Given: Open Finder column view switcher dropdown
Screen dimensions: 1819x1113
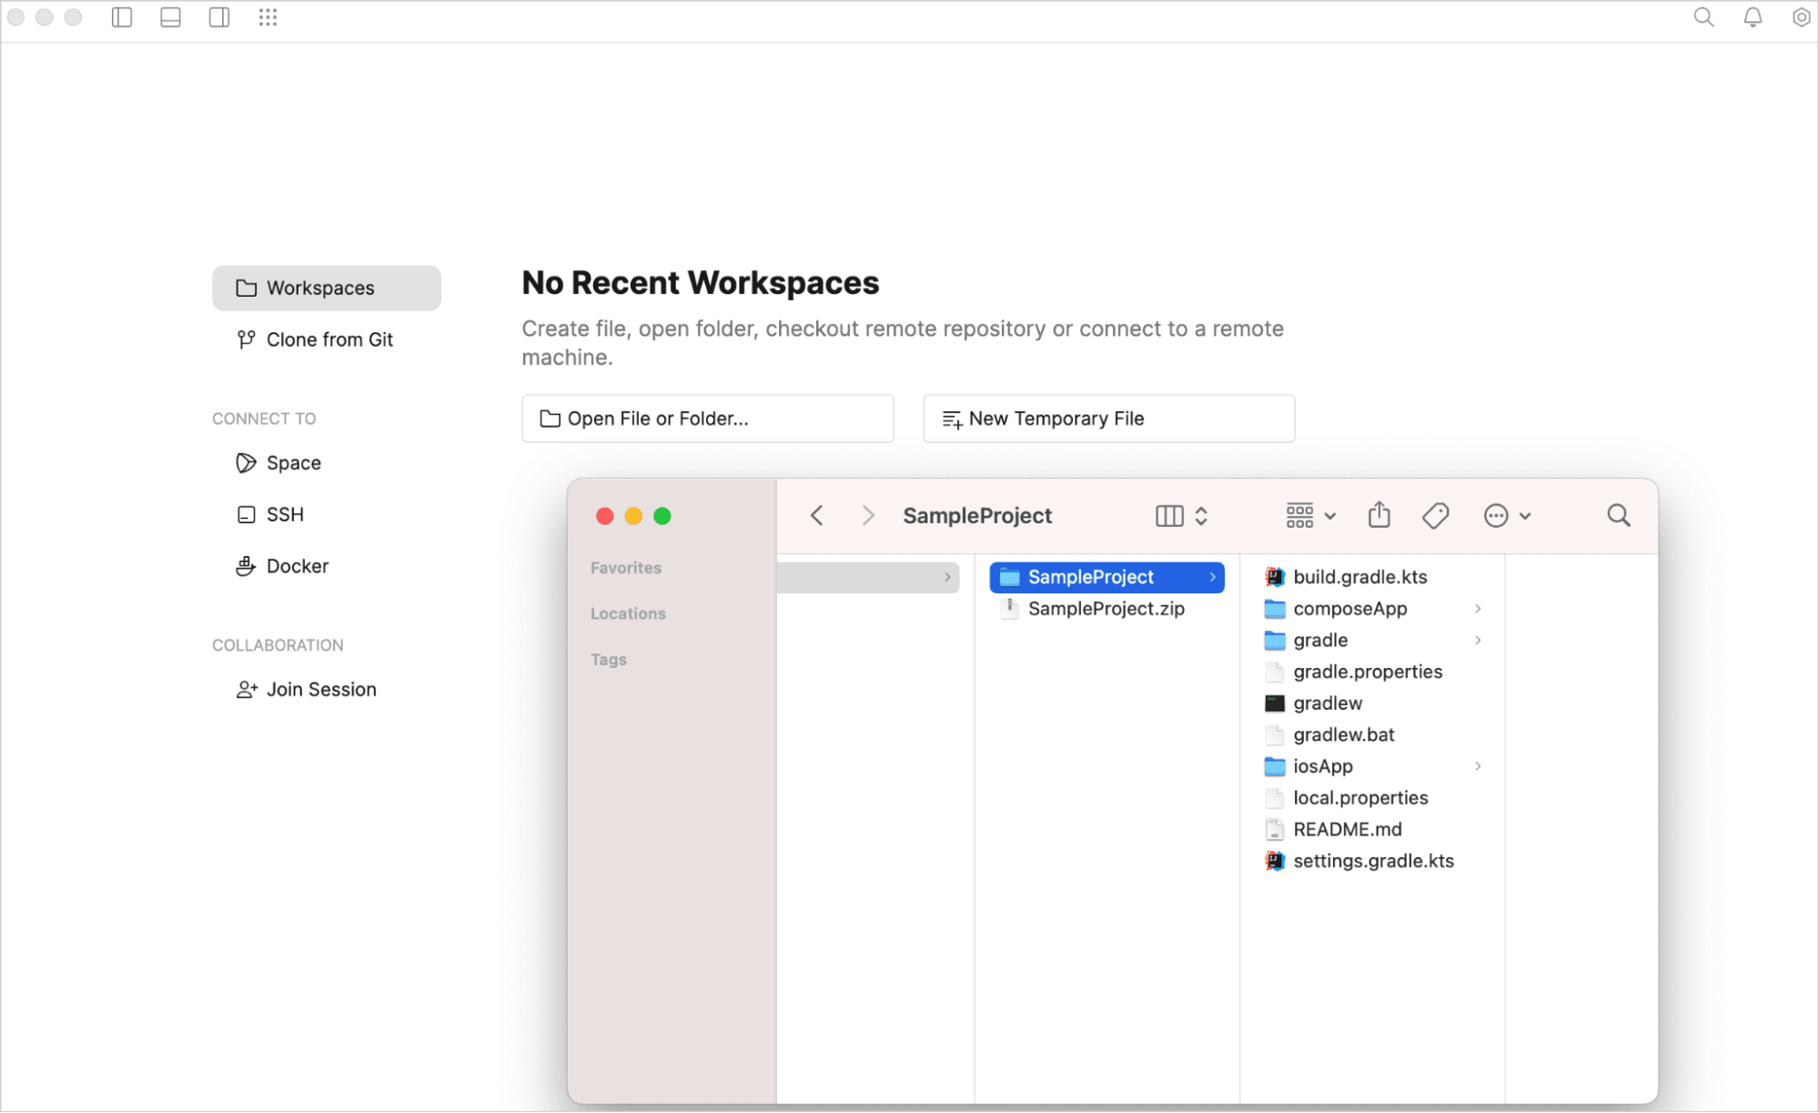Looking at the screenshot, I should [x=1181, y=515].
